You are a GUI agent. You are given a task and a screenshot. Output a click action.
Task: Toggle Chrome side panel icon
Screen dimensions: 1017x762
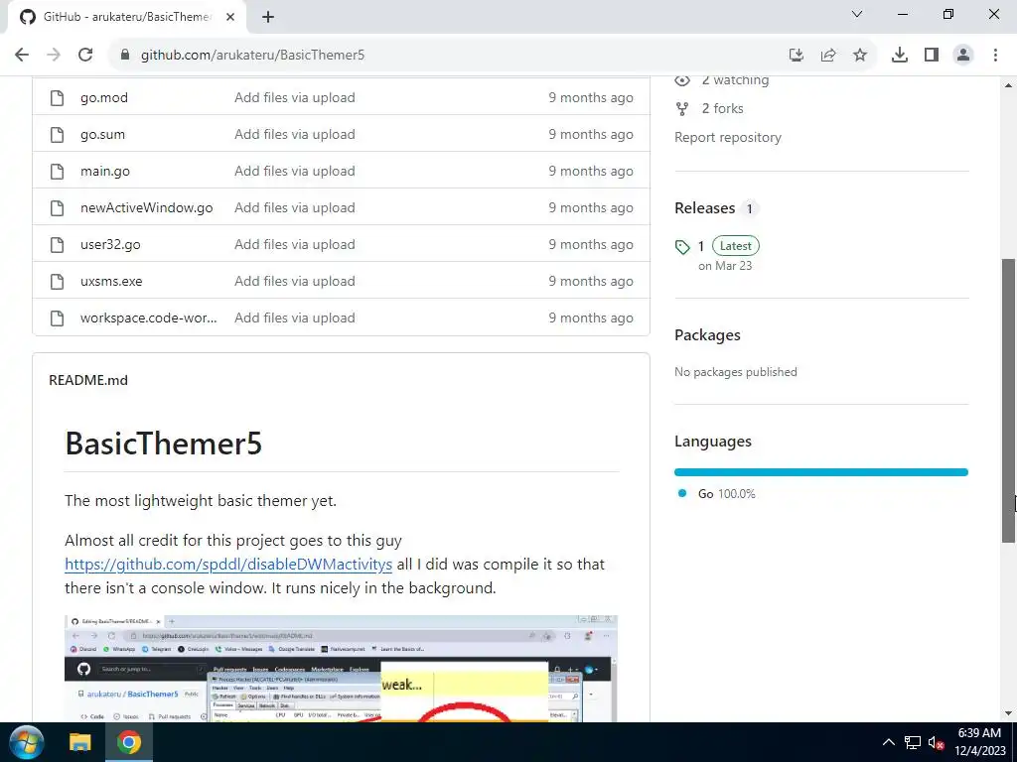(932, 56)
